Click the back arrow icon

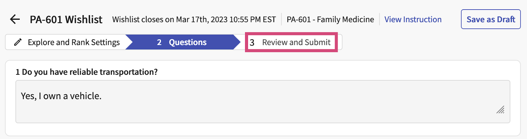click(15, 19)
